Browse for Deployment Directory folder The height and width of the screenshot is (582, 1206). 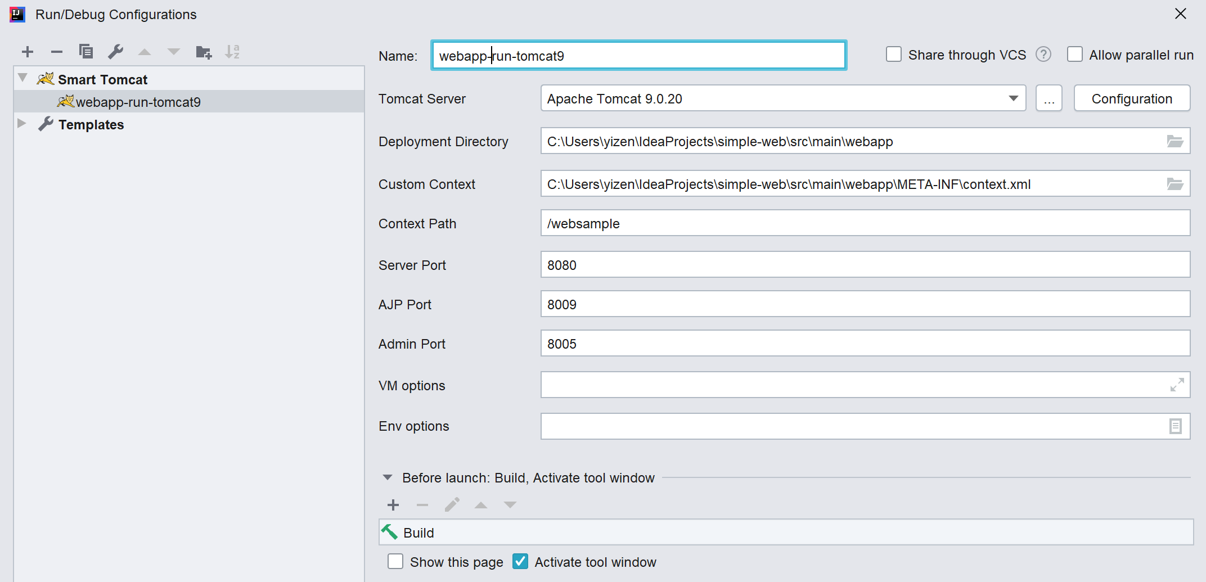1175,141
